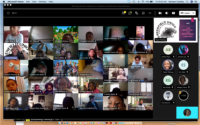This screenshot has height=125, width=200.
Task: Toggle the camera on
Action: [160, 13]
